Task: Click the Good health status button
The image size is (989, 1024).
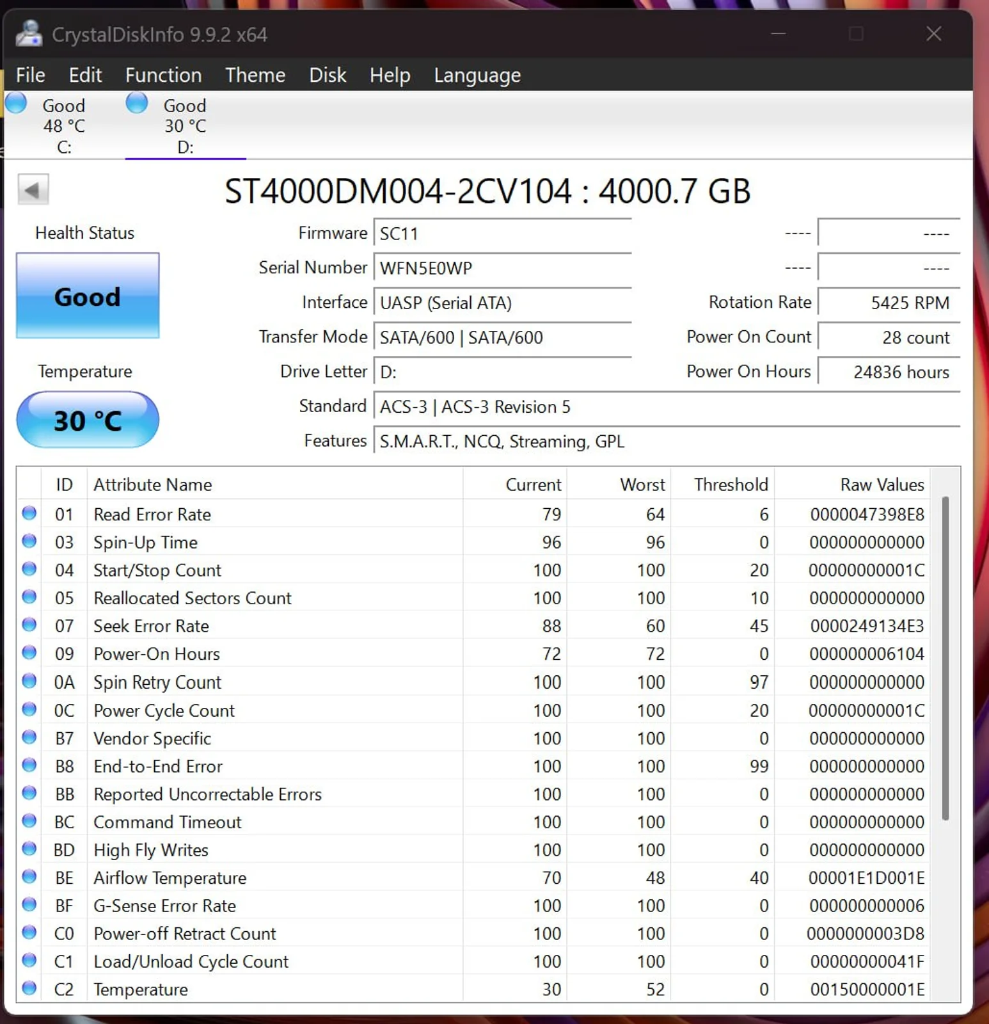Action: click(88, 296)
